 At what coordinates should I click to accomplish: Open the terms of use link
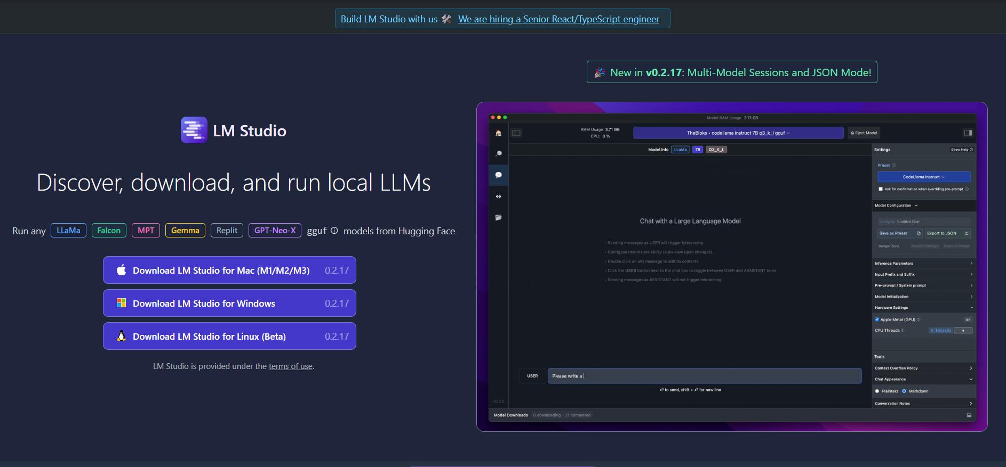[x=290, y=366]
